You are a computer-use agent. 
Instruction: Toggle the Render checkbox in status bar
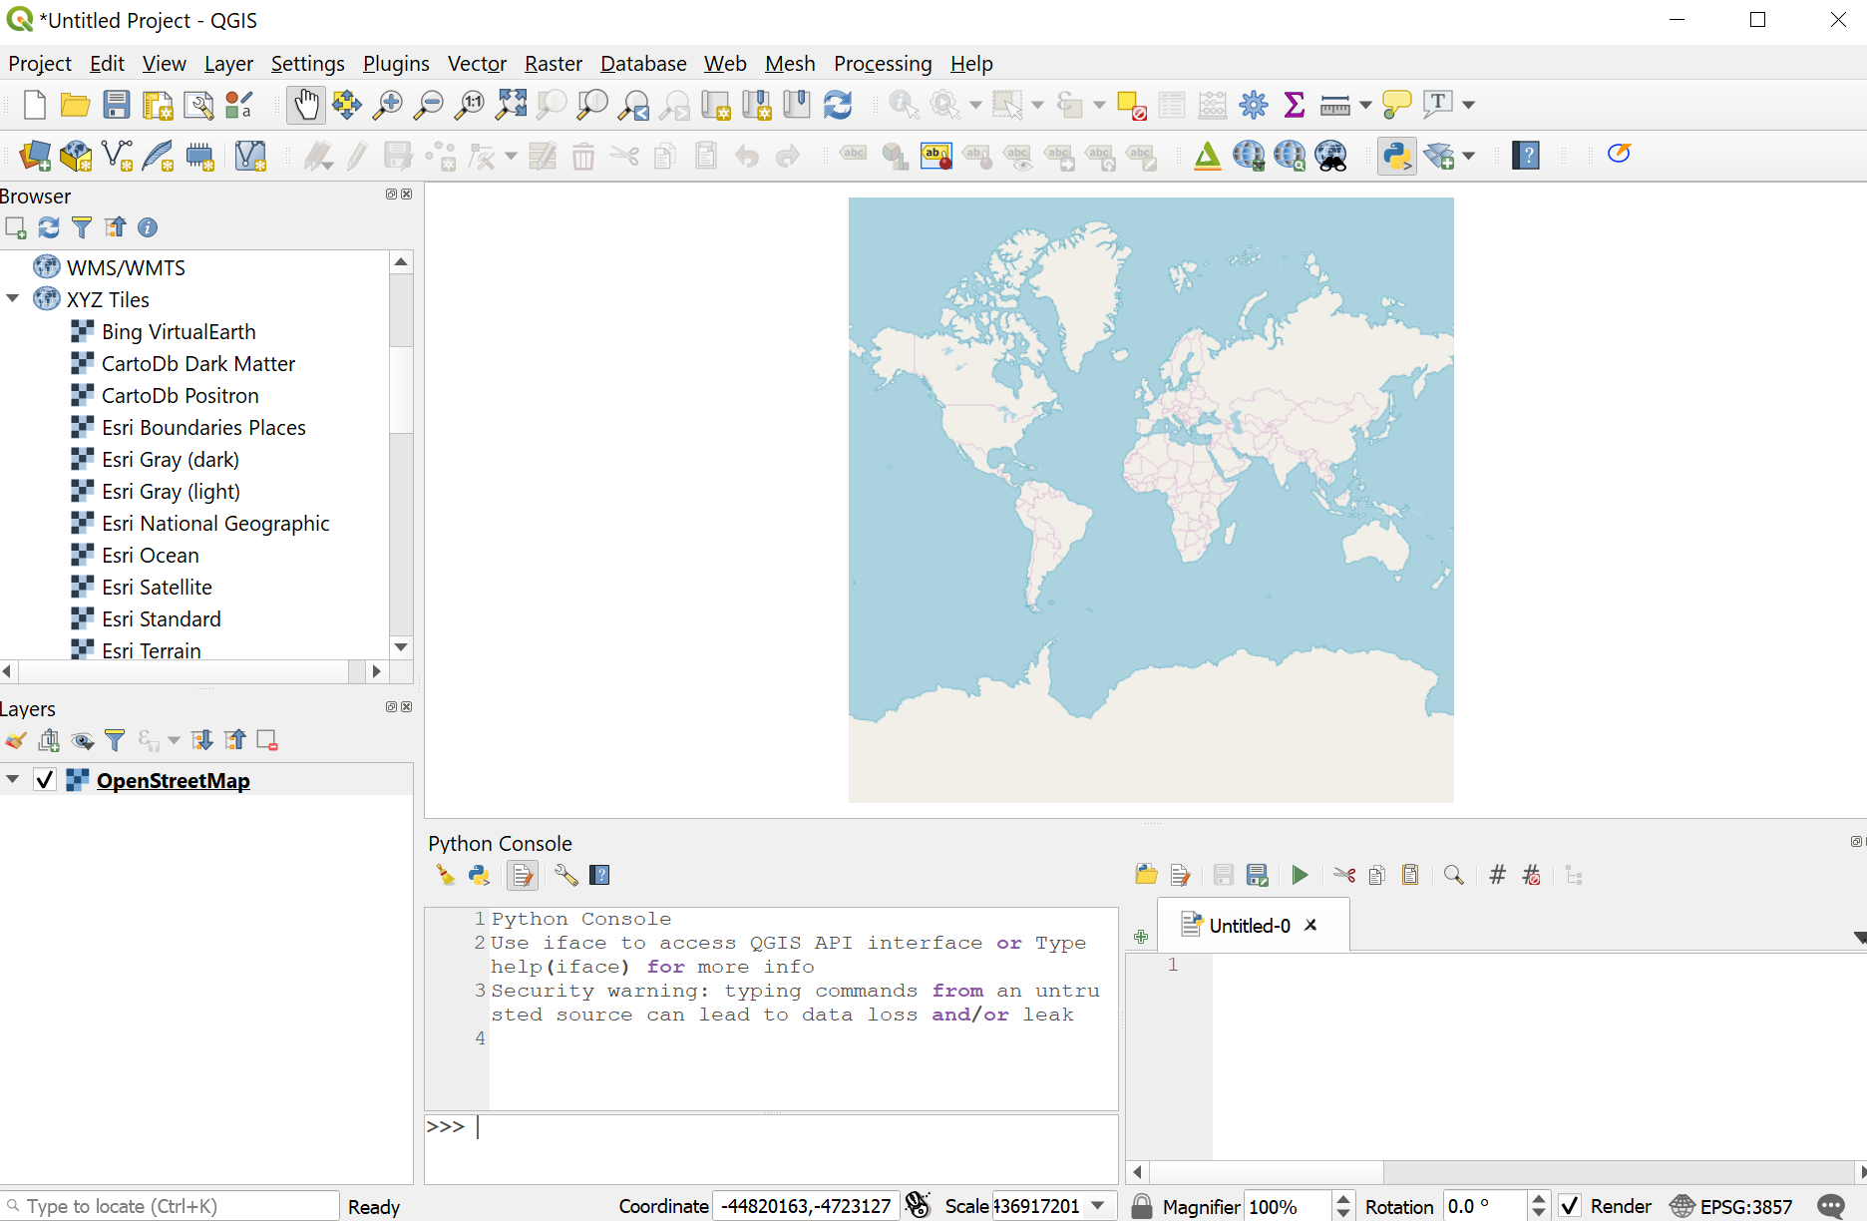[x=1570, y=1206]
